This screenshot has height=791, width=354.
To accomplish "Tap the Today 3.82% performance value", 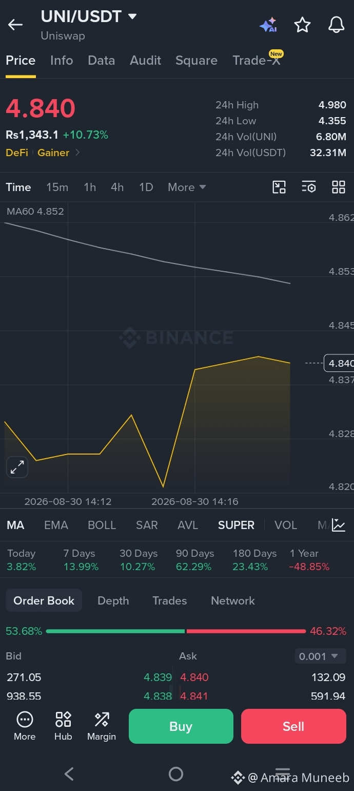I will pos(22,567).
